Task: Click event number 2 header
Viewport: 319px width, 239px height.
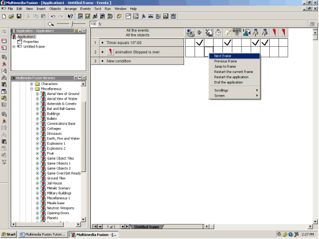Action: (x=95, y=52)
